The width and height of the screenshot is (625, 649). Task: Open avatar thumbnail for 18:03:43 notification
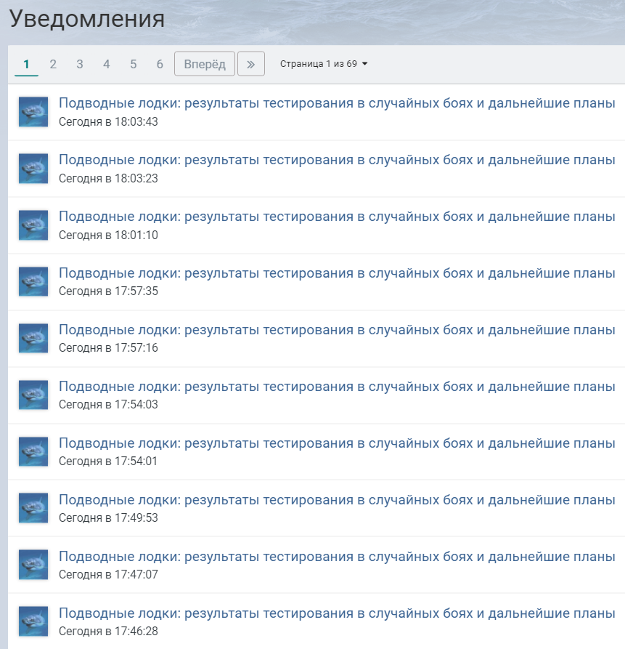coord(33,112)
